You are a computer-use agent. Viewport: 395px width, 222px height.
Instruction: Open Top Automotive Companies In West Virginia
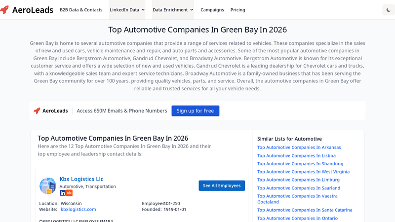(x=303, y=172)
